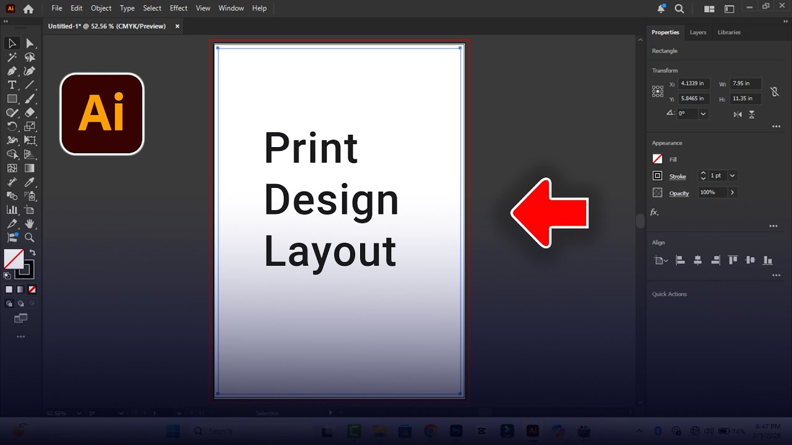
Task: Open the workspace switcher
Action: 729,9
